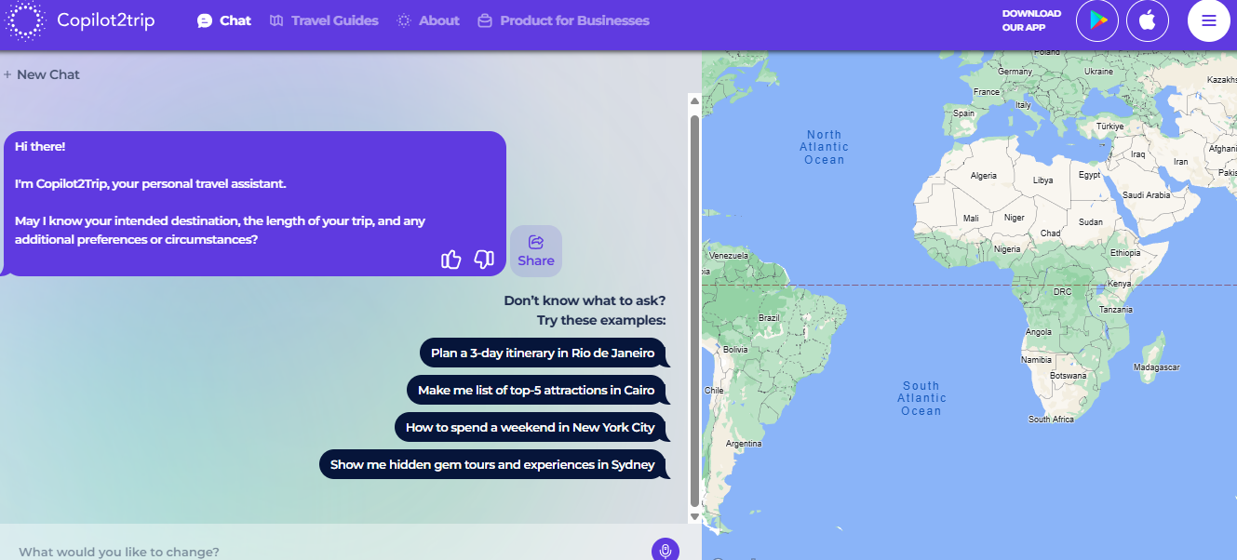Click 'Argentina' on the map
This screenshot has width=1237, height=560.
pyautogui.click(x=744, y=444)
